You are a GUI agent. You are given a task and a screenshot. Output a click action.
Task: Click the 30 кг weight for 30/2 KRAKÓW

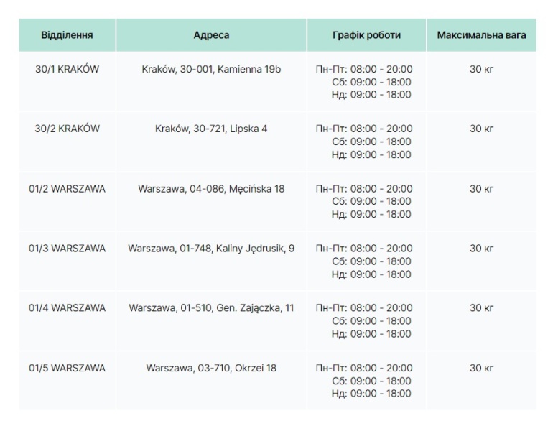[481, 129]
